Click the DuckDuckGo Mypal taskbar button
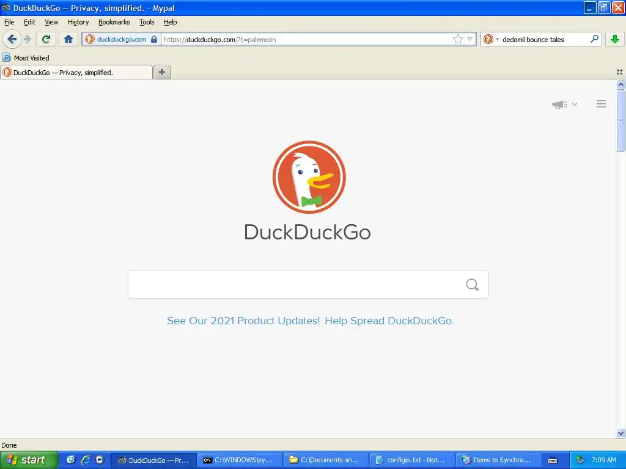Image resolution: width=626 pixels, height=469 pixels. click(153, 460)
